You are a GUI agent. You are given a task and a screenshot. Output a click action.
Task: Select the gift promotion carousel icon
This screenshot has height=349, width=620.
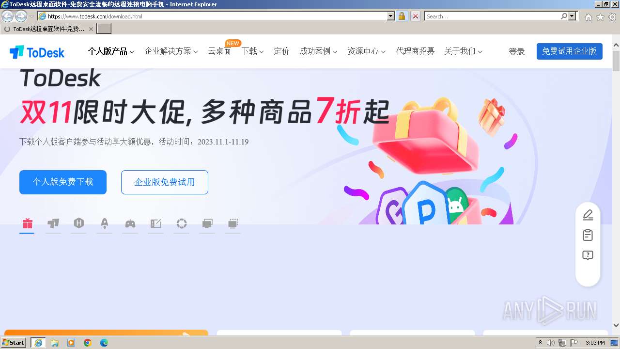[27, 223]
